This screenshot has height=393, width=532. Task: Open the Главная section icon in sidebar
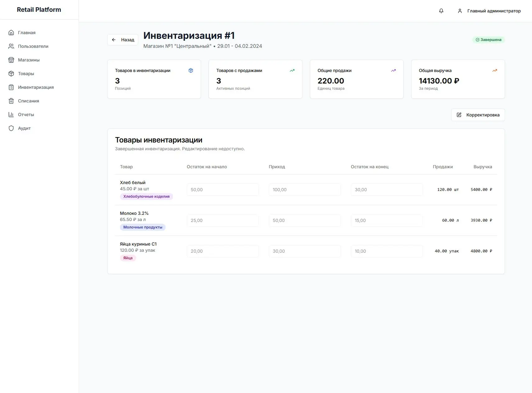(x=11, y=32)
